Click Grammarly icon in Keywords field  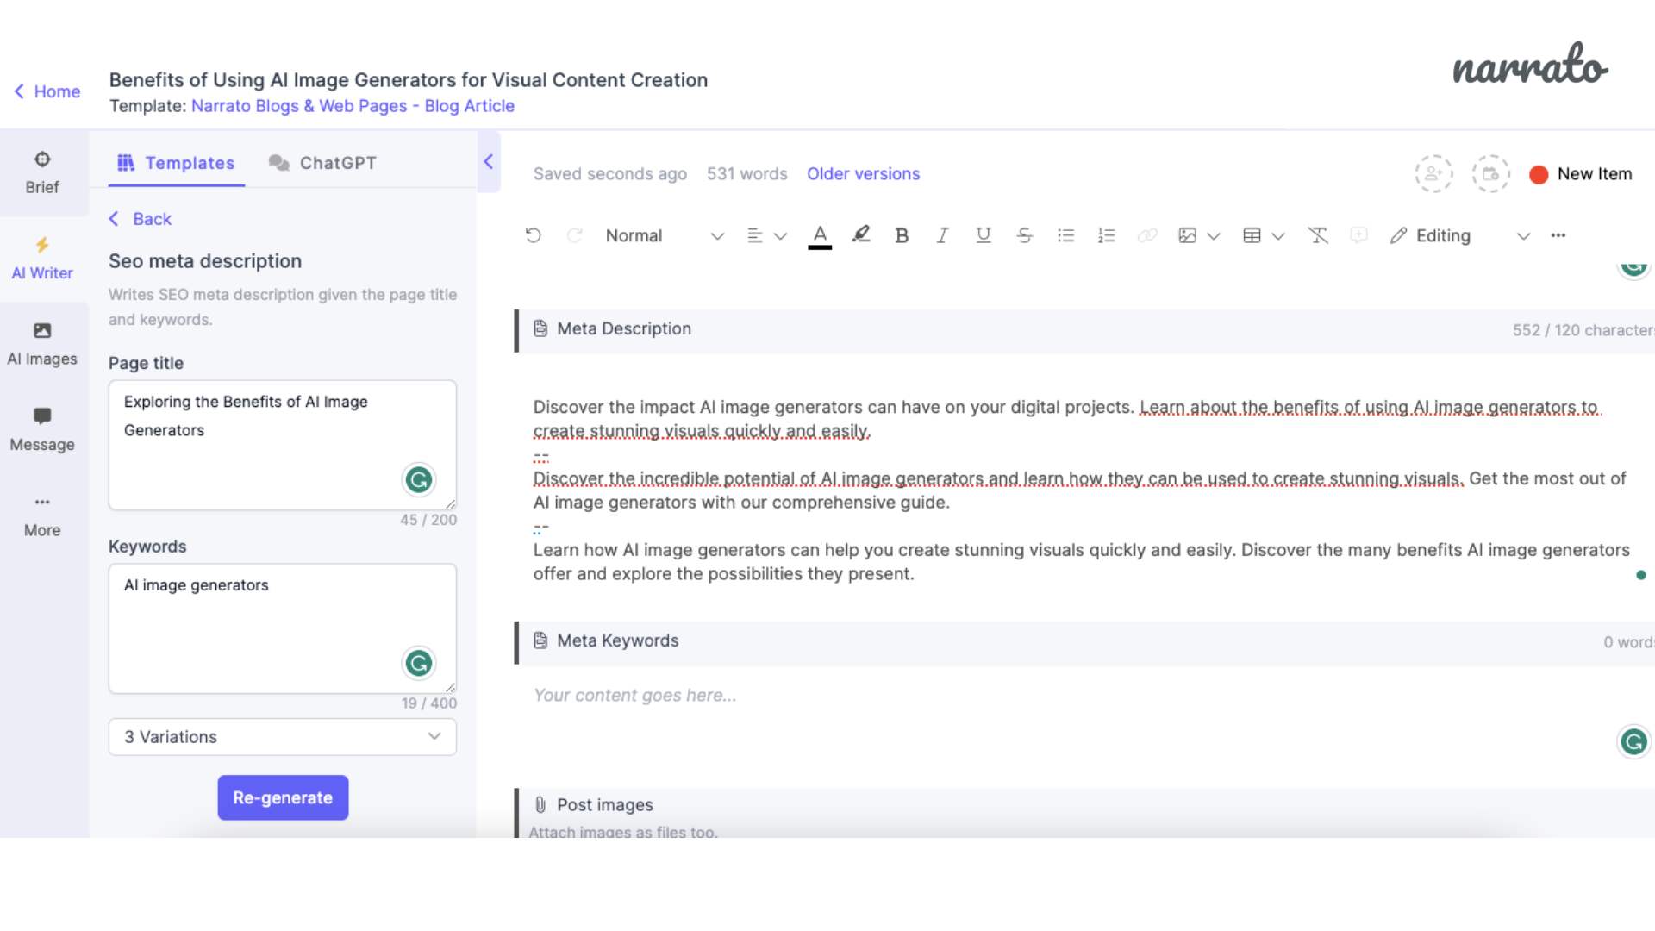pos(419,663)
